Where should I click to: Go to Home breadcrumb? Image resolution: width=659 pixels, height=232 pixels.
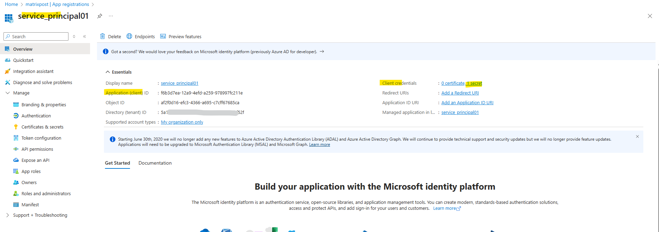pyautogui.click(x=11, y=4)
